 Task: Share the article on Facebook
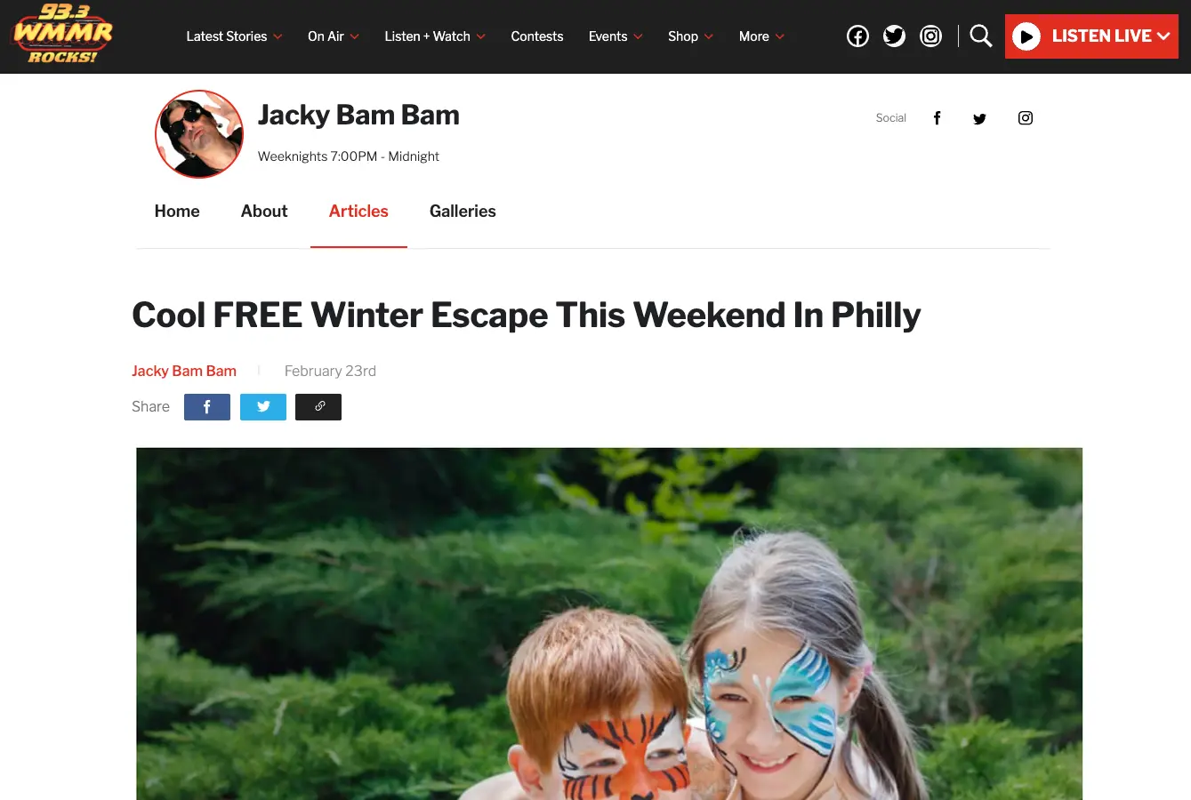click(x=207, y=407)
